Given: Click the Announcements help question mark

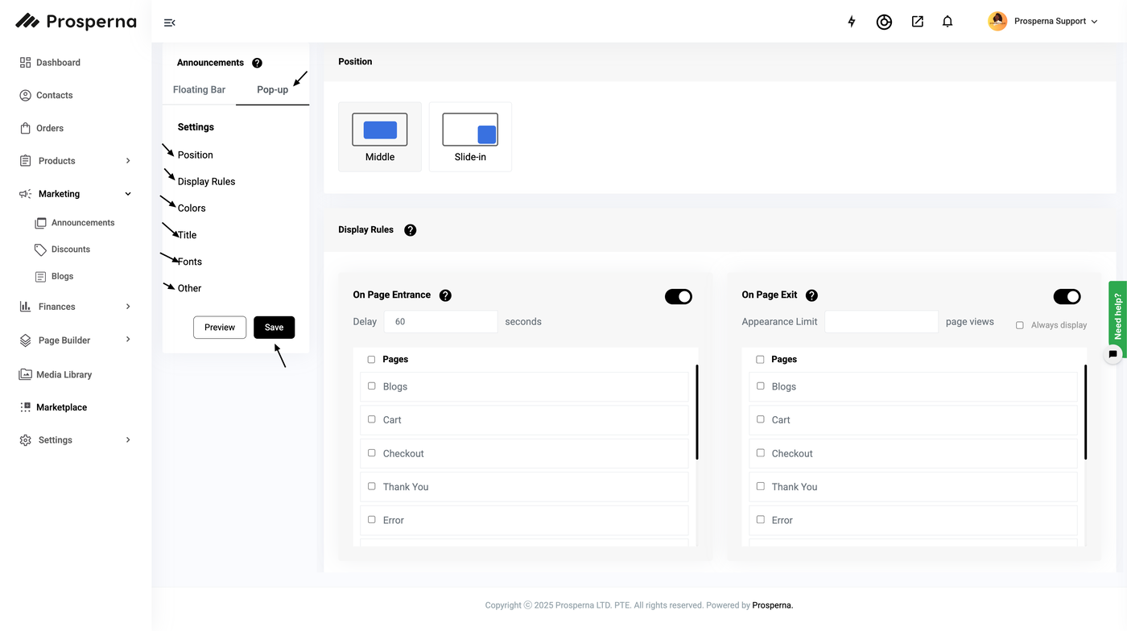Looking at the screenshot, I should coord(257,63).
